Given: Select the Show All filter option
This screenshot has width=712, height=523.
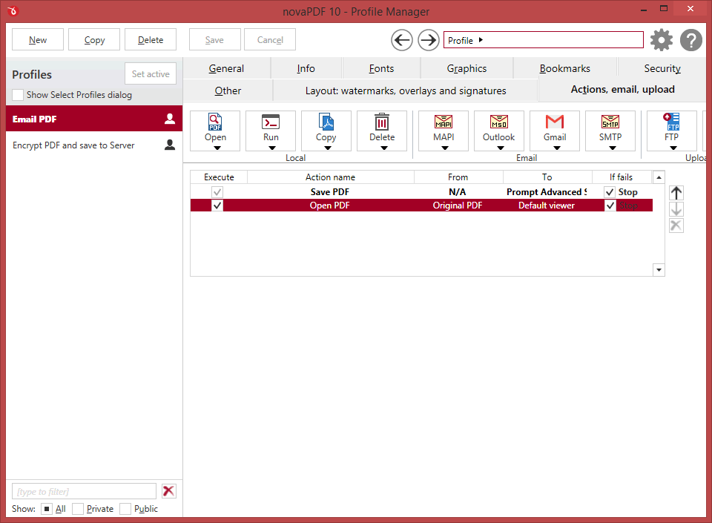Looking at the screenshot, I should pos(46,509).
